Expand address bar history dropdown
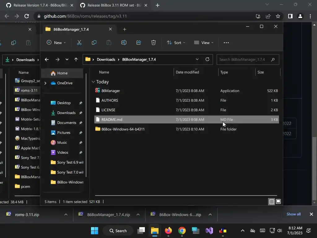The height and width of the screenshot is (238, 317). tap(197, 59)
